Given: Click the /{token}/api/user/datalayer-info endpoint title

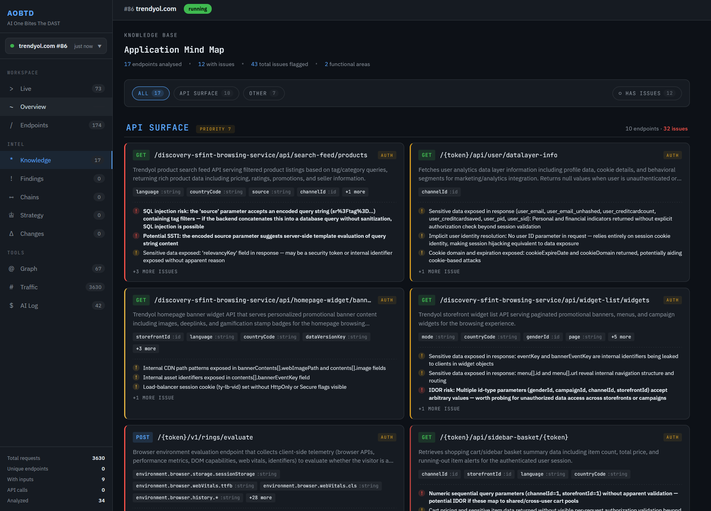Looking at the screenshot, I should 498,155.
